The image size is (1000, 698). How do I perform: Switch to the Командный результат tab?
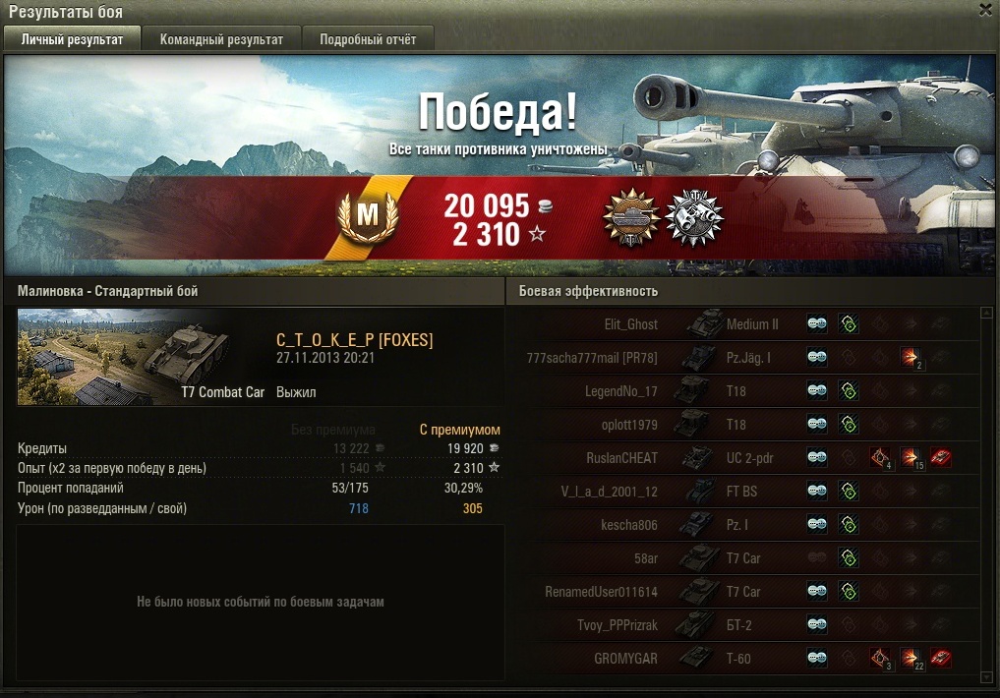click(x=221, y=39)
